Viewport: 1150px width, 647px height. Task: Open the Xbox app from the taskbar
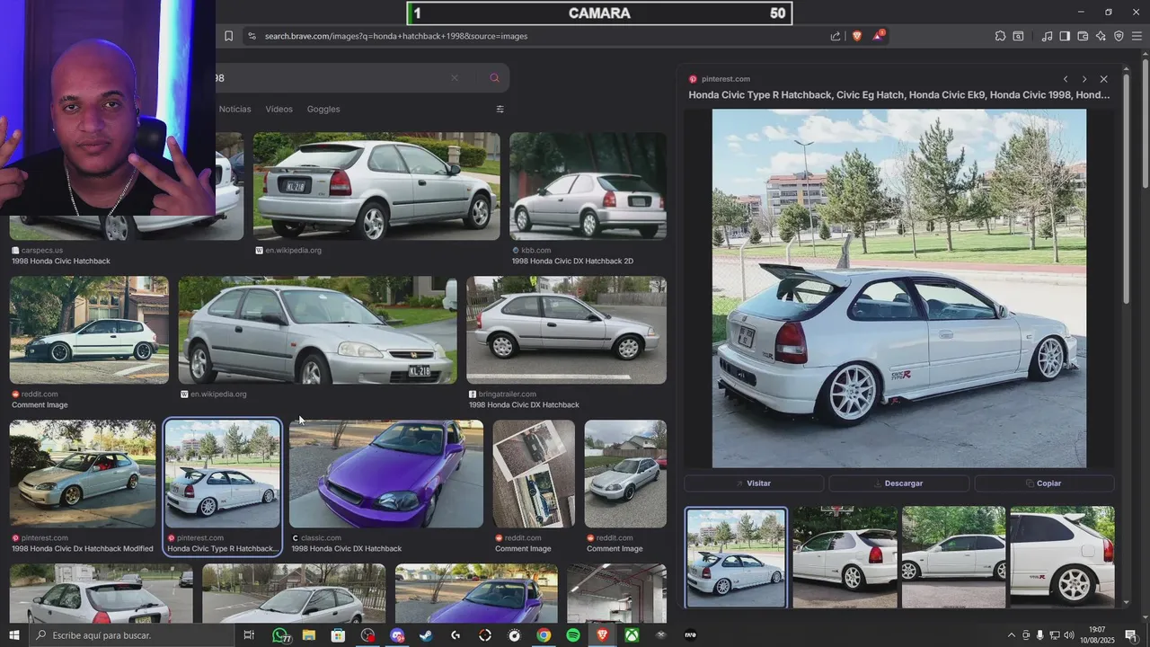[x=632, y=635]
